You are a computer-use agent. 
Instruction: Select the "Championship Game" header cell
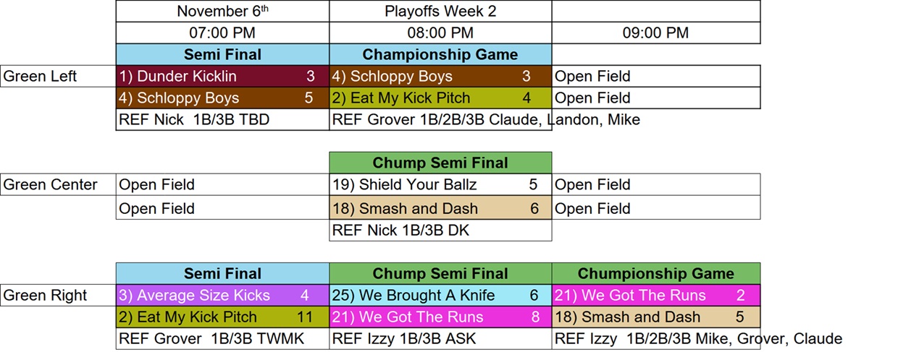point(440,55)
